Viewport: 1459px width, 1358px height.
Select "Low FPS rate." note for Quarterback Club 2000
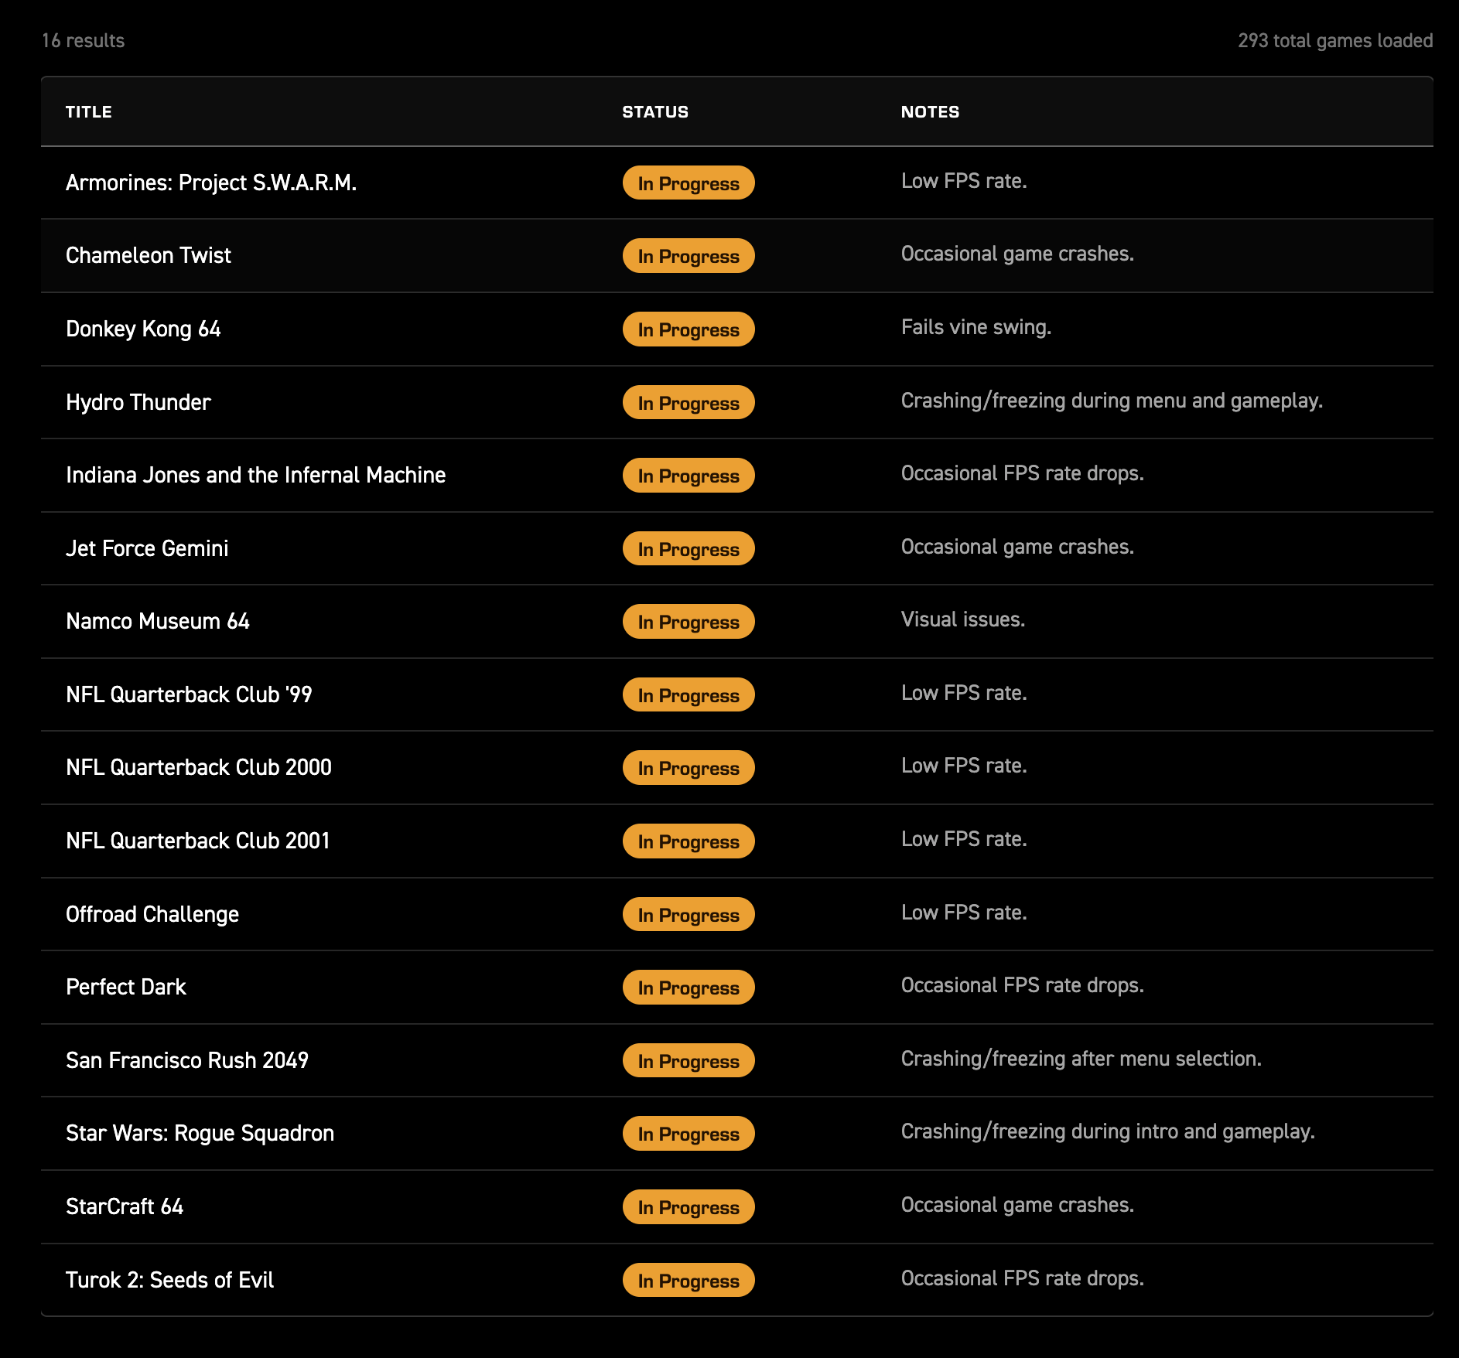tap(964, 766)
